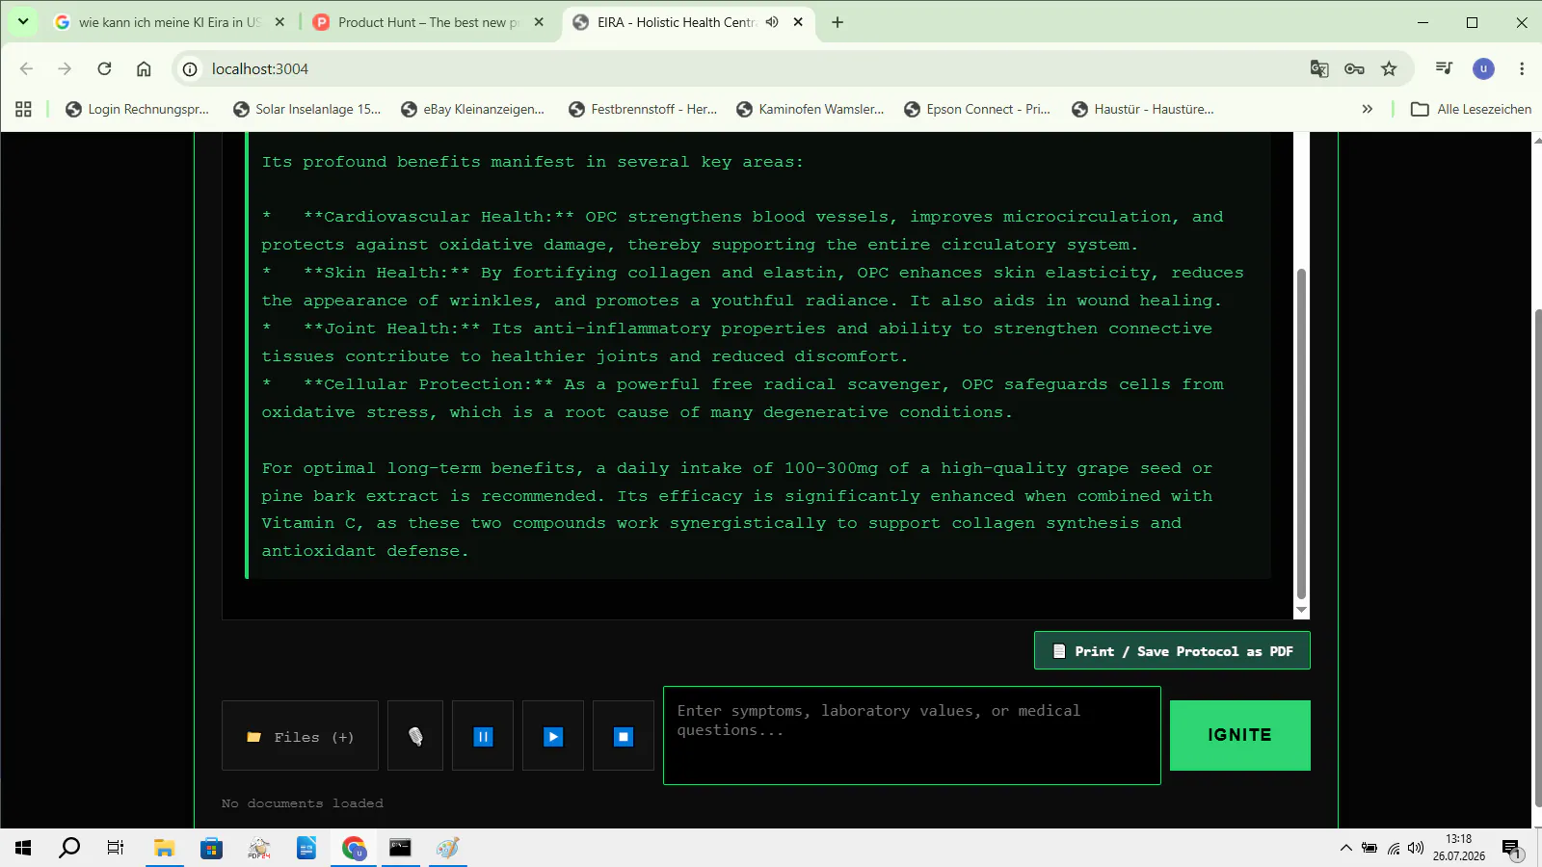Pause speech with the pause button
The image size is (1542, 867).
click(x=483, y=736)
